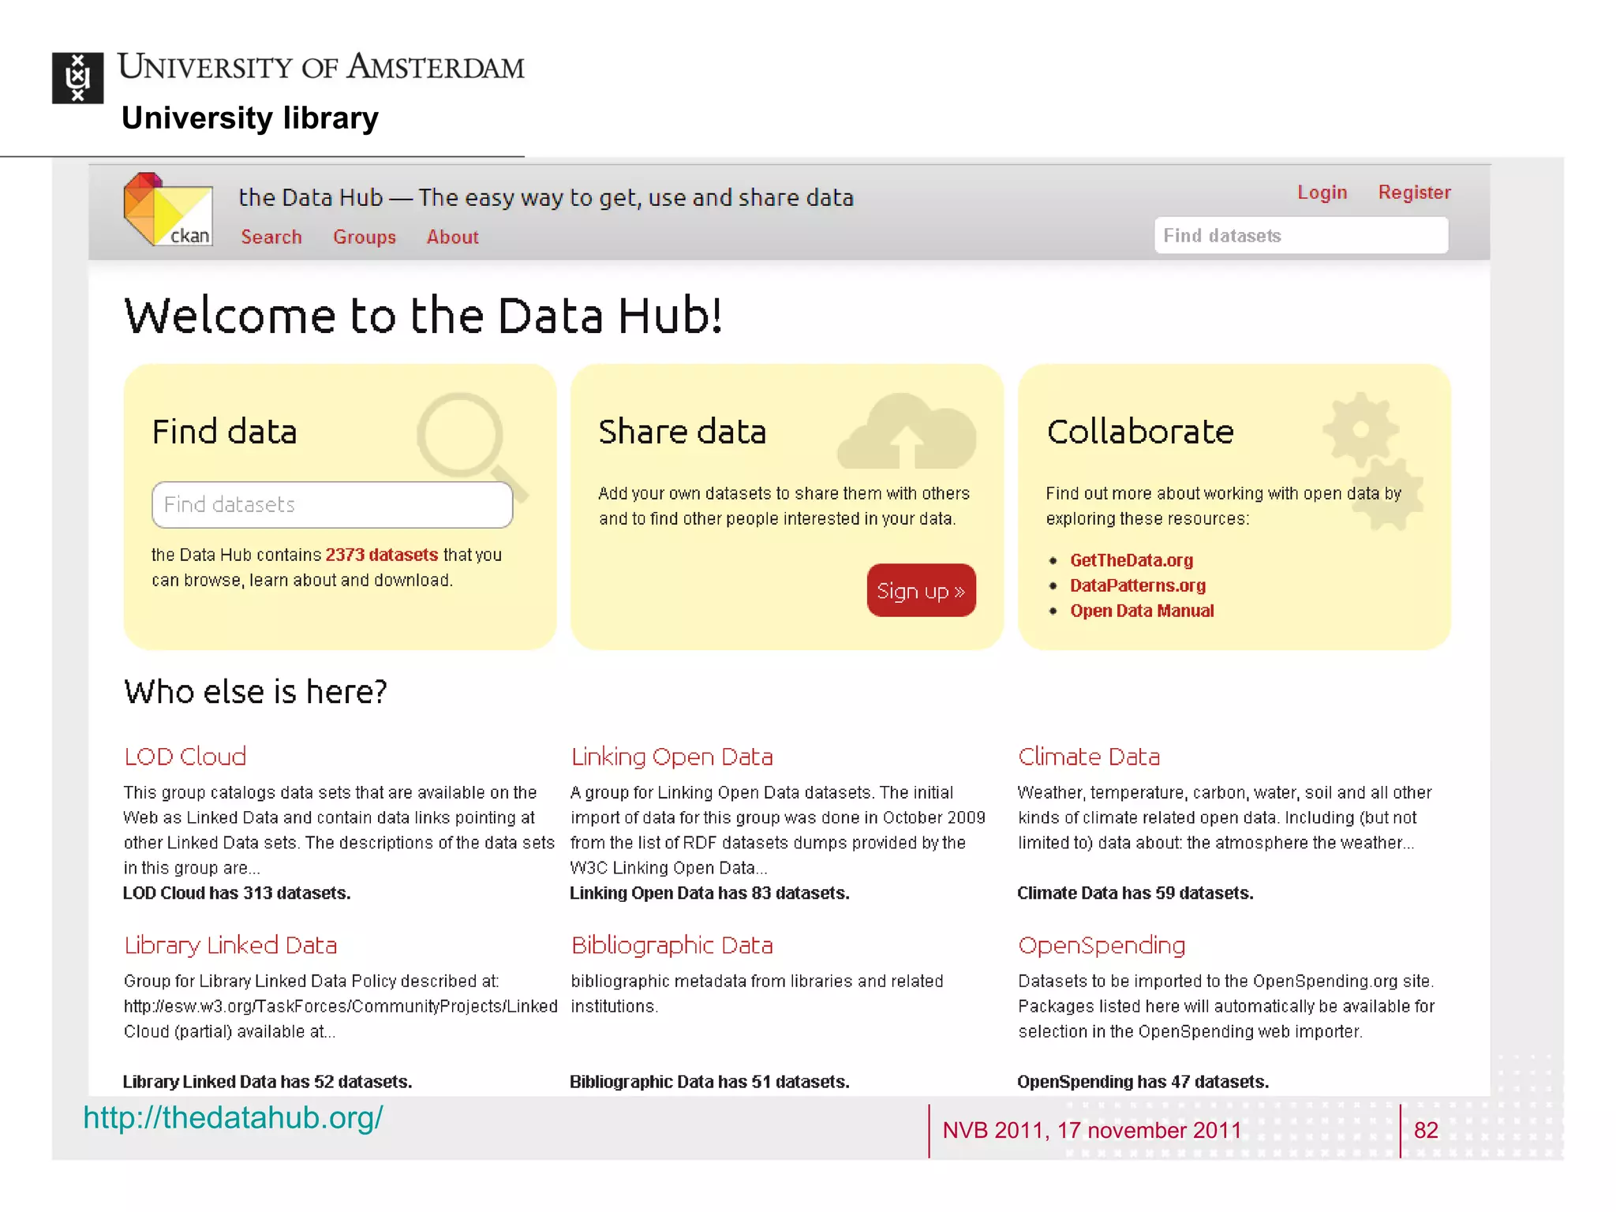The height and width of the screenshot is (1212, 1616).
Task: Click 'the Data Hub' site title tagline
Action: (546, 197)
